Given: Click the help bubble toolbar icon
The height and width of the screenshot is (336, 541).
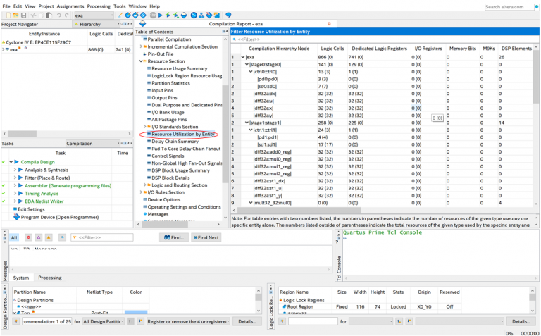Looking at the screenshot, I should (x=228, y=15).
